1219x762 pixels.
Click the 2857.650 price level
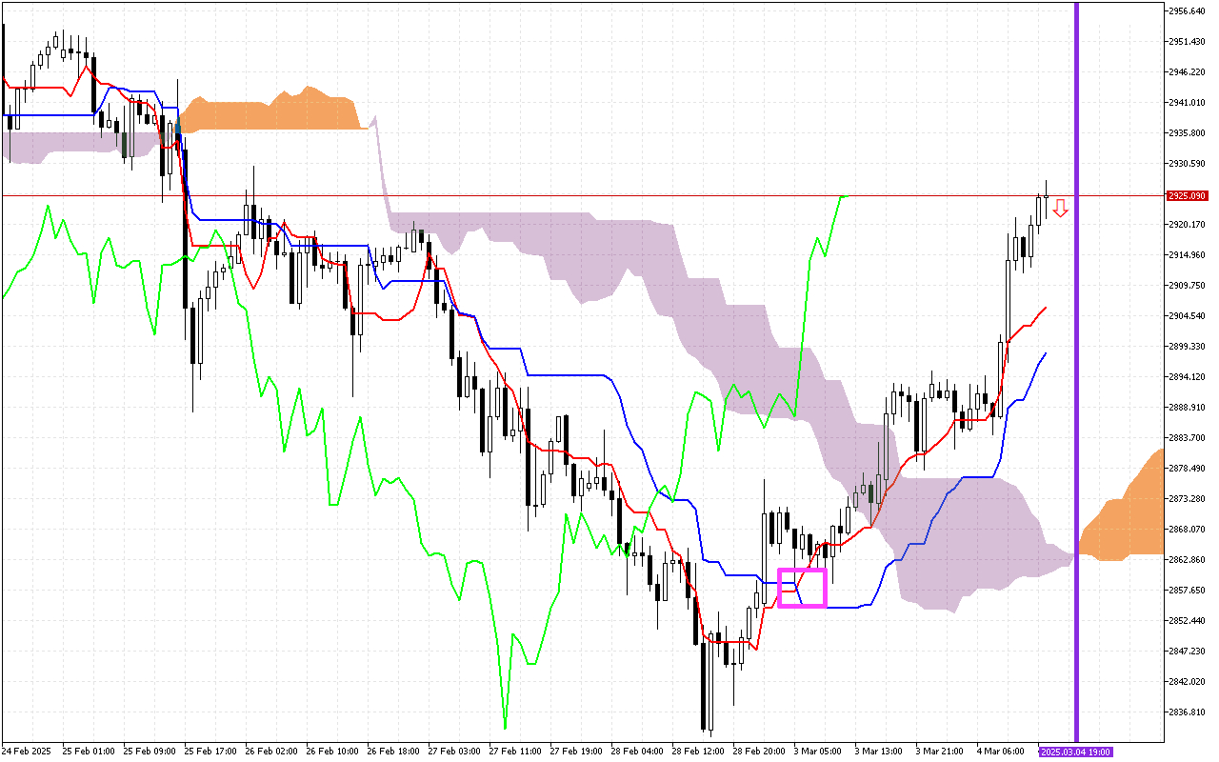coord(1187,591)
